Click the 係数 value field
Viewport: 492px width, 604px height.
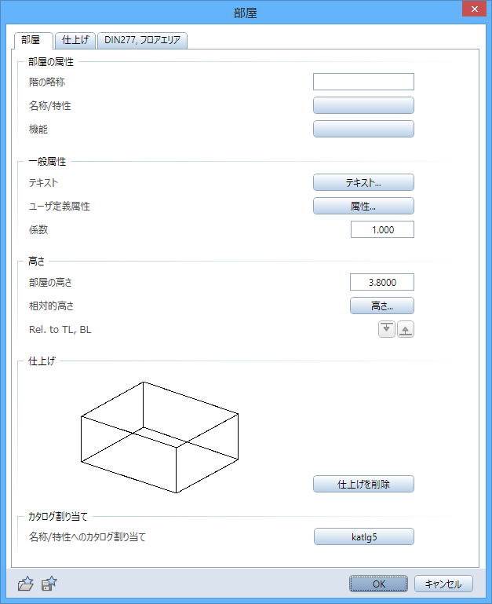point(382,229)
